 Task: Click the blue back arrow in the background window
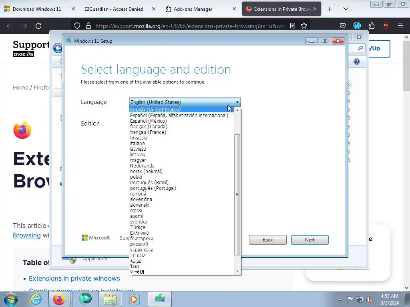(57, 48)
